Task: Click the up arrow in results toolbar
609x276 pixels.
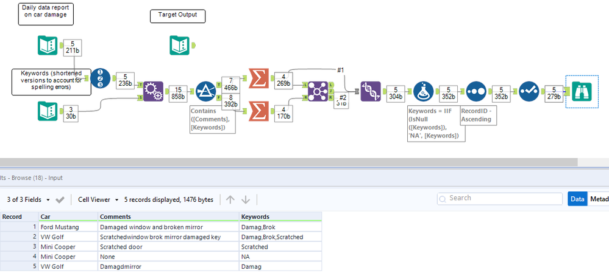Action: click(230, 200)
